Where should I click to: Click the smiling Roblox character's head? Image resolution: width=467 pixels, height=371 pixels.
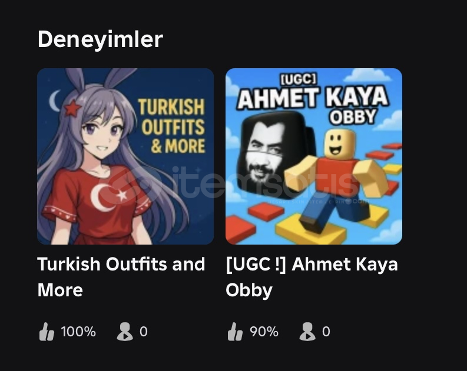[x=340, y=143]
